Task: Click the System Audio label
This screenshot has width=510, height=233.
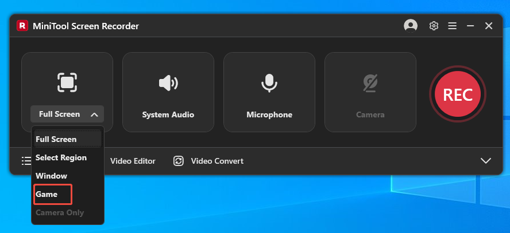Action: pos(168,114)
